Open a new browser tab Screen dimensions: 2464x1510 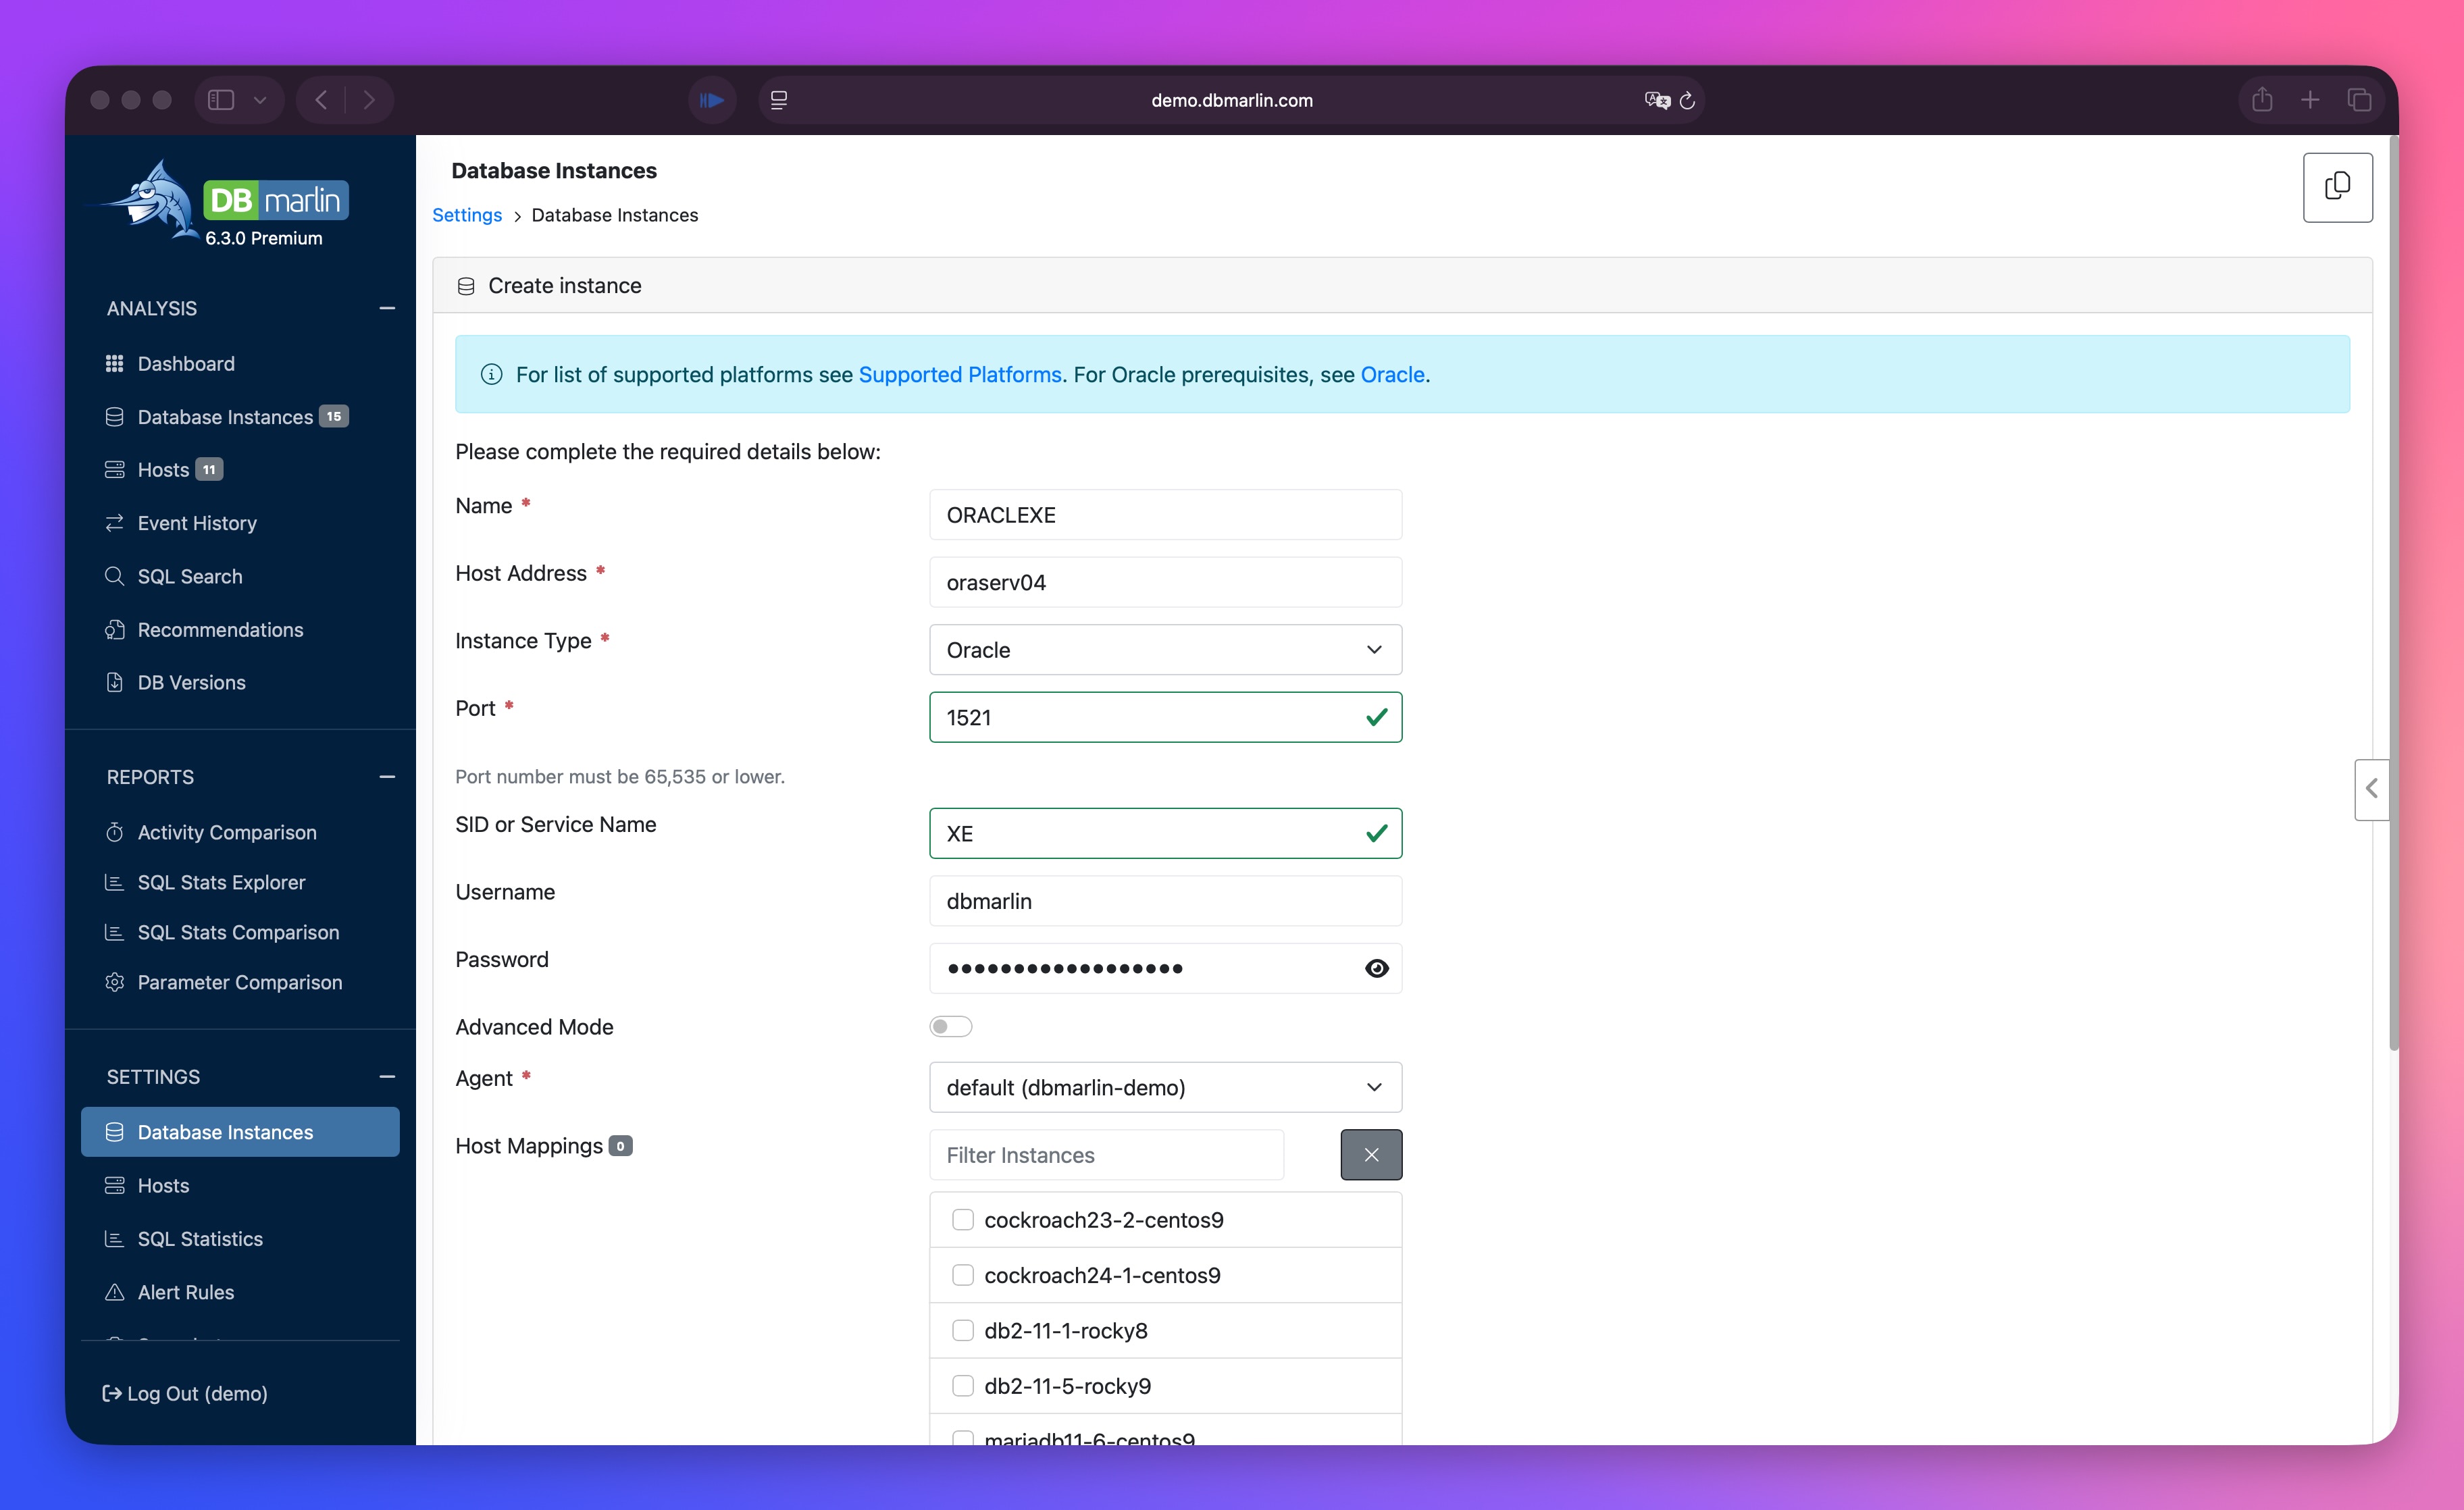pyautogui.click(x=2310, y=100)
